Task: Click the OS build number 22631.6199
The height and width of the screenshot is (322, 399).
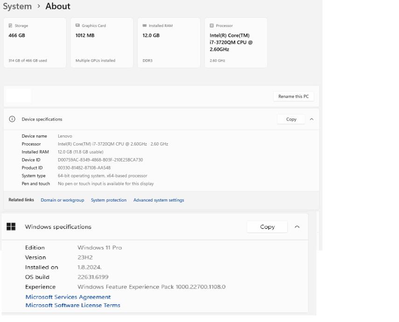Action: coord(93,277)
